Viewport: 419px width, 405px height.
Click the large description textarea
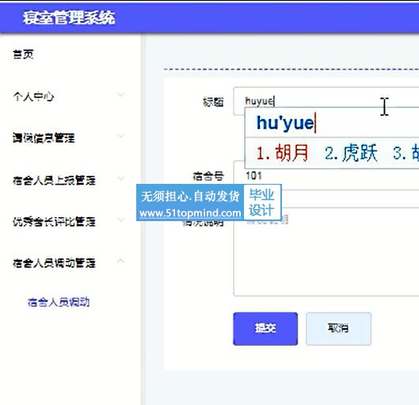pyautogui.click(x=326, y=252)
